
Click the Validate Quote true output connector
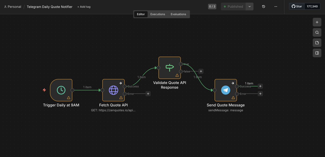pos(181,64)
